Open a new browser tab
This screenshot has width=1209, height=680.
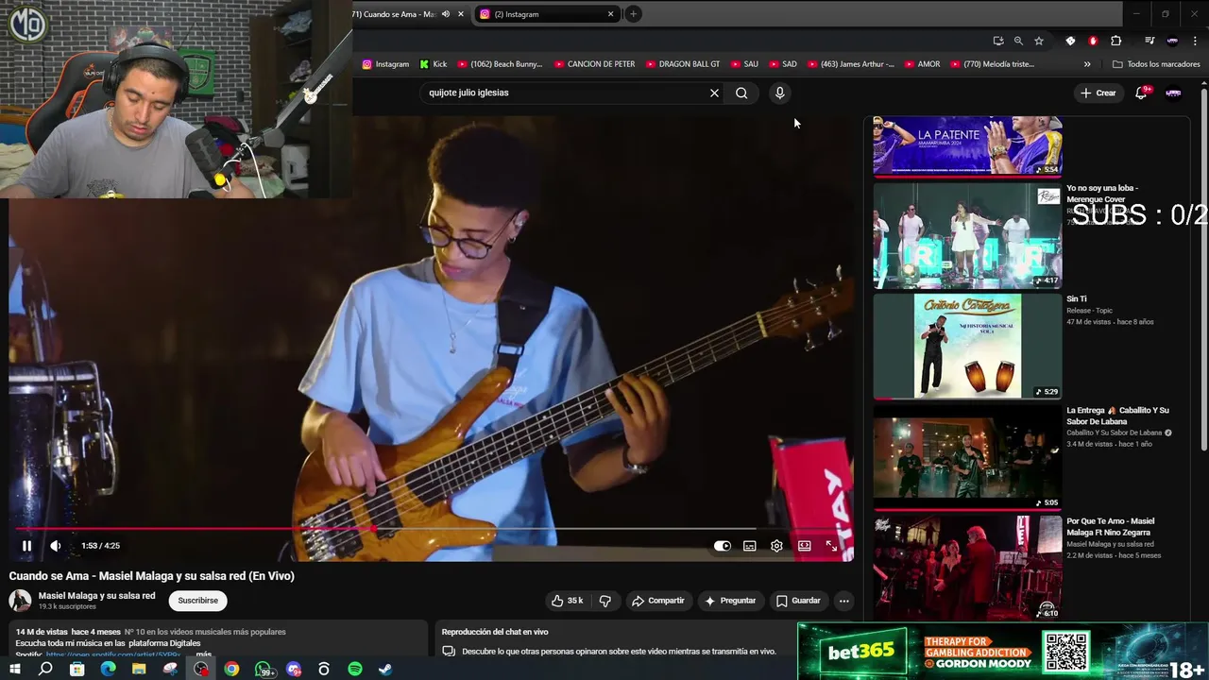point(633,14)
